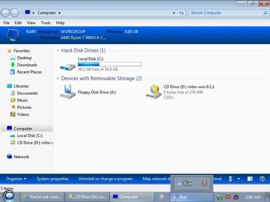Open the Tools menu

(x=46, y=23)
